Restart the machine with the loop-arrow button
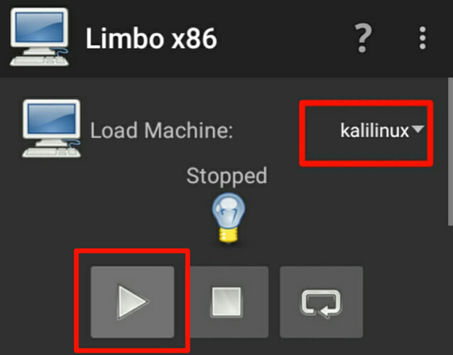Image resolution: width=453 pixels, height=355 pixels. point(321,302)
